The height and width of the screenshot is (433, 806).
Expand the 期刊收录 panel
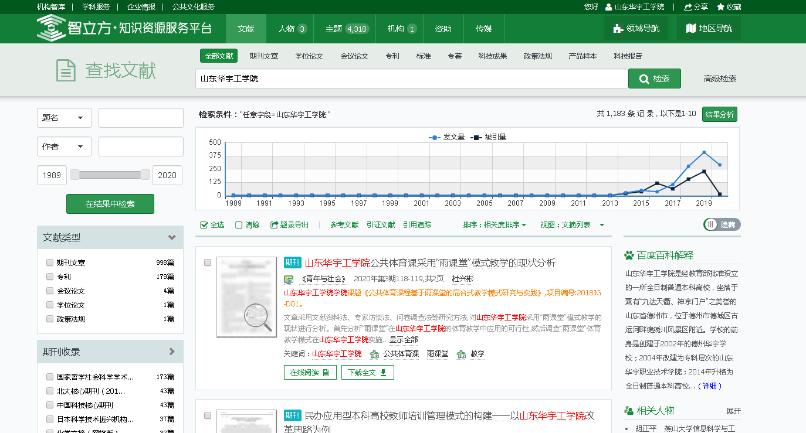(x=172, y=352)
